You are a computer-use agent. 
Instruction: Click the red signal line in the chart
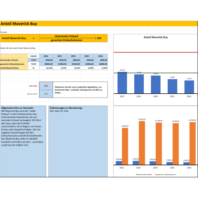156,52
